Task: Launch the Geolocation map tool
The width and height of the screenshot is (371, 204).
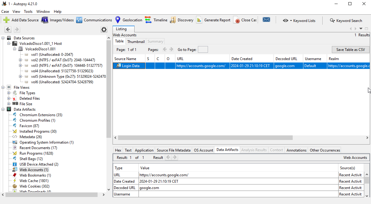Action: [128, 20]
